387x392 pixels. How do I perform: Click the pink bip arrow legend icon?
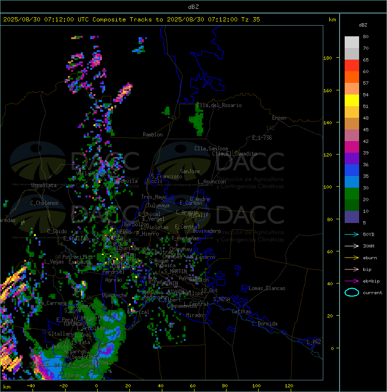pos(352,269)
